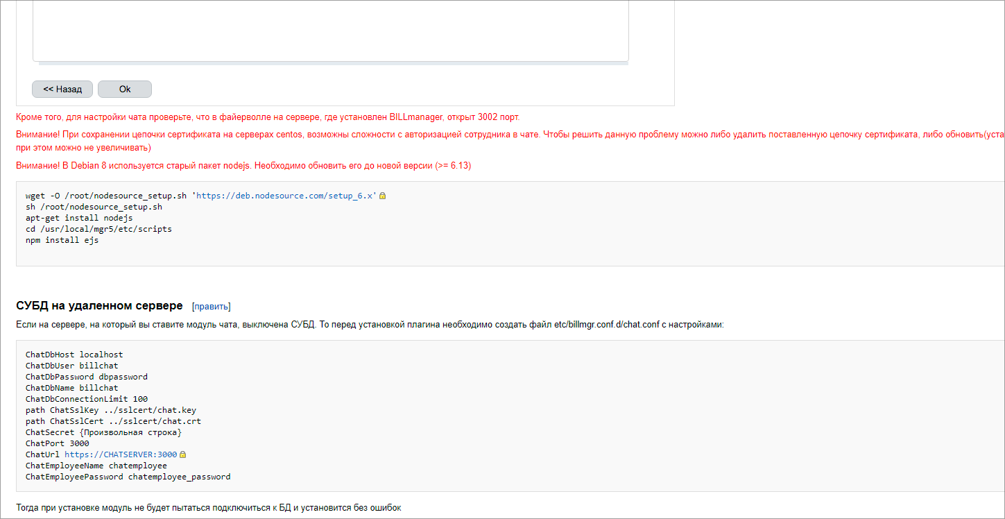Click the Ok button
Screen dimensions: 1005x519
coord(125,89)
